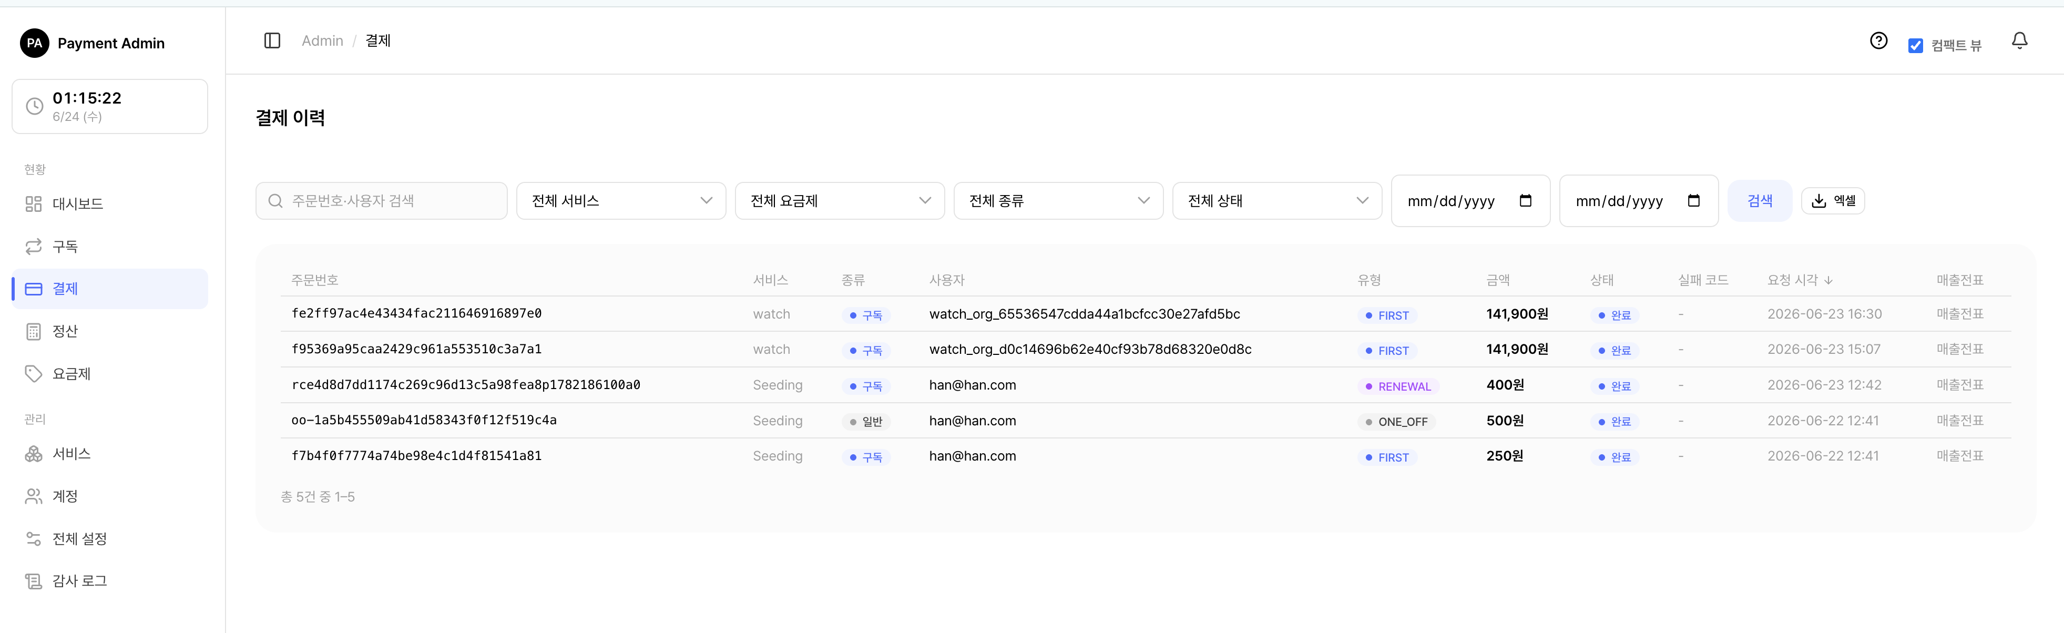Open the 전체 종류 dropdown
The image size is (2064, 633).
[x=1058, y=201]
